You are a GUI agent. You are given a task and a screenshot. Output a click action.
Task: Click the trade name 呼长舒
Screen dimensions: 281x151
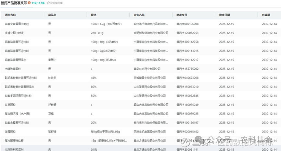click(x=52, y=105)
